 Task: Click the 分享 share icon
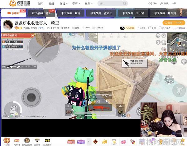(150, 28)
